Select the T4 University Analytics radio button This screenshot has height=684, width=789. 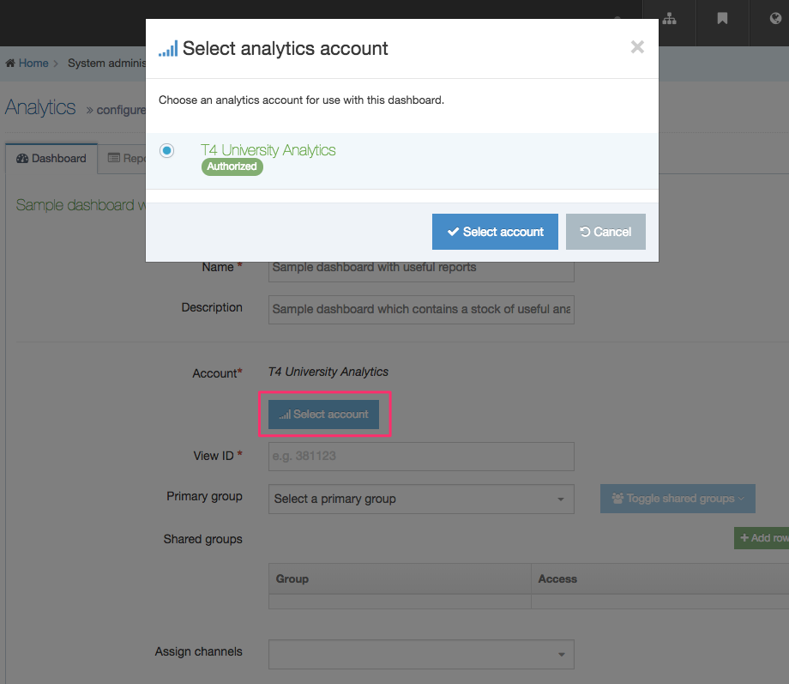coord(166,150)
